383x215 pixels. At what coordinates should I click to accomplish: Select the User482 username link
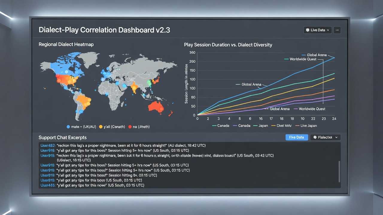point(47,145)
